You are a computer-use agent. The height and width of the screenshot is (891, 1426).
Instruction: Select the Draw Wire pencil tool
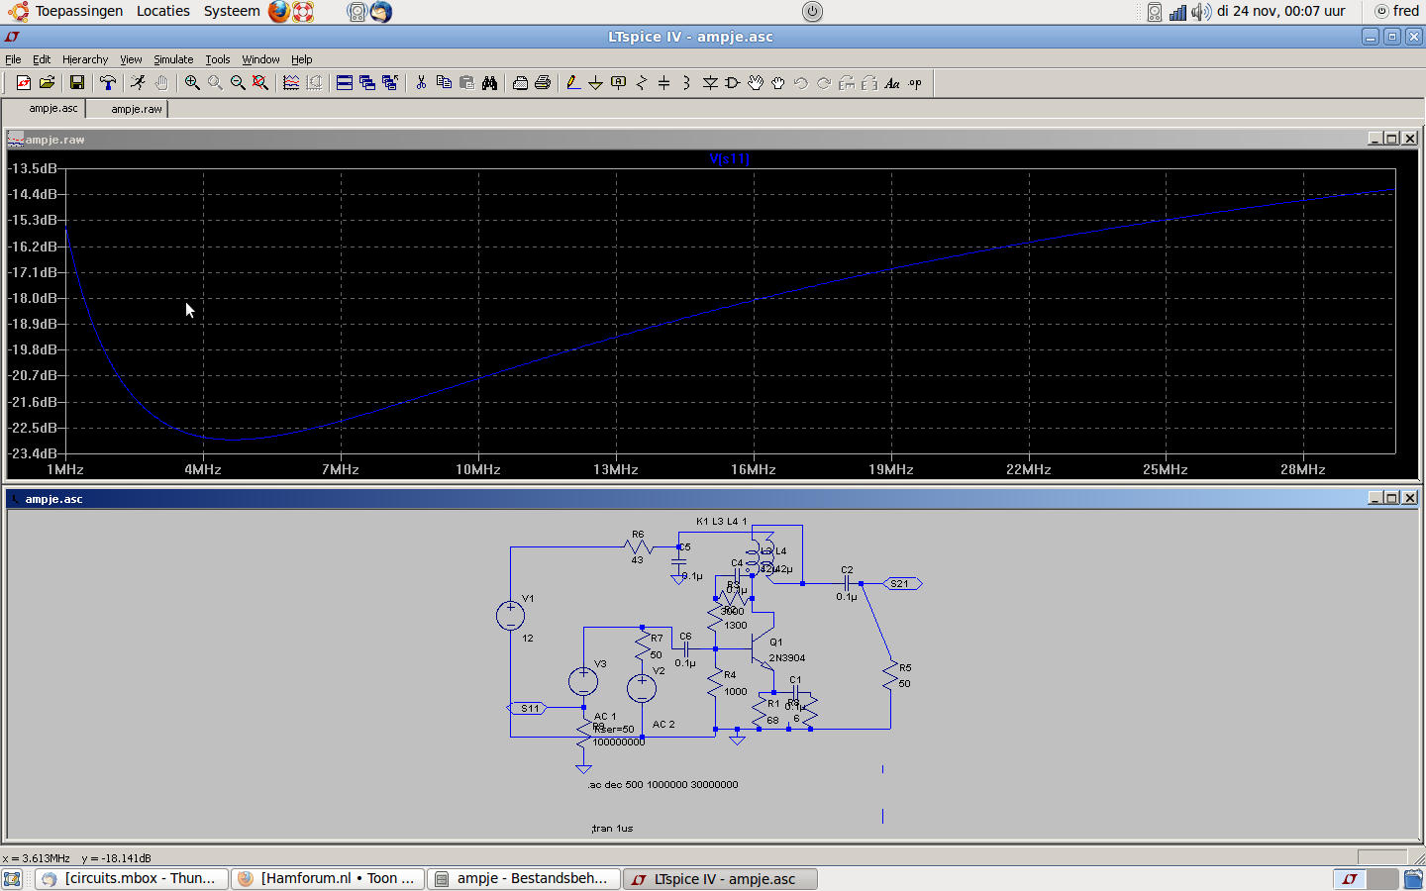[572, 83]
